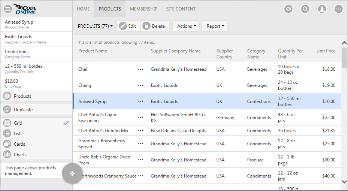Switch to the PRODUCTS tab

(x=110, y=9)
